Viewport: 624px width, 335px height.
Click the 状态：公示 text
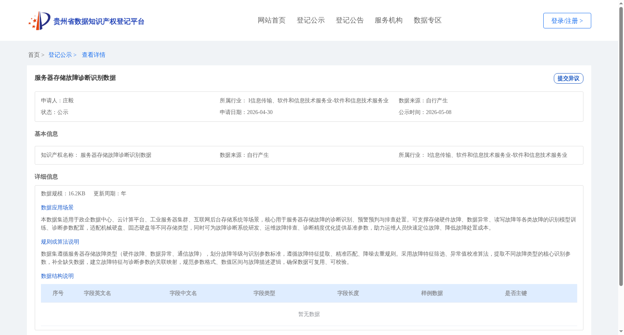(x=55, y=112)
